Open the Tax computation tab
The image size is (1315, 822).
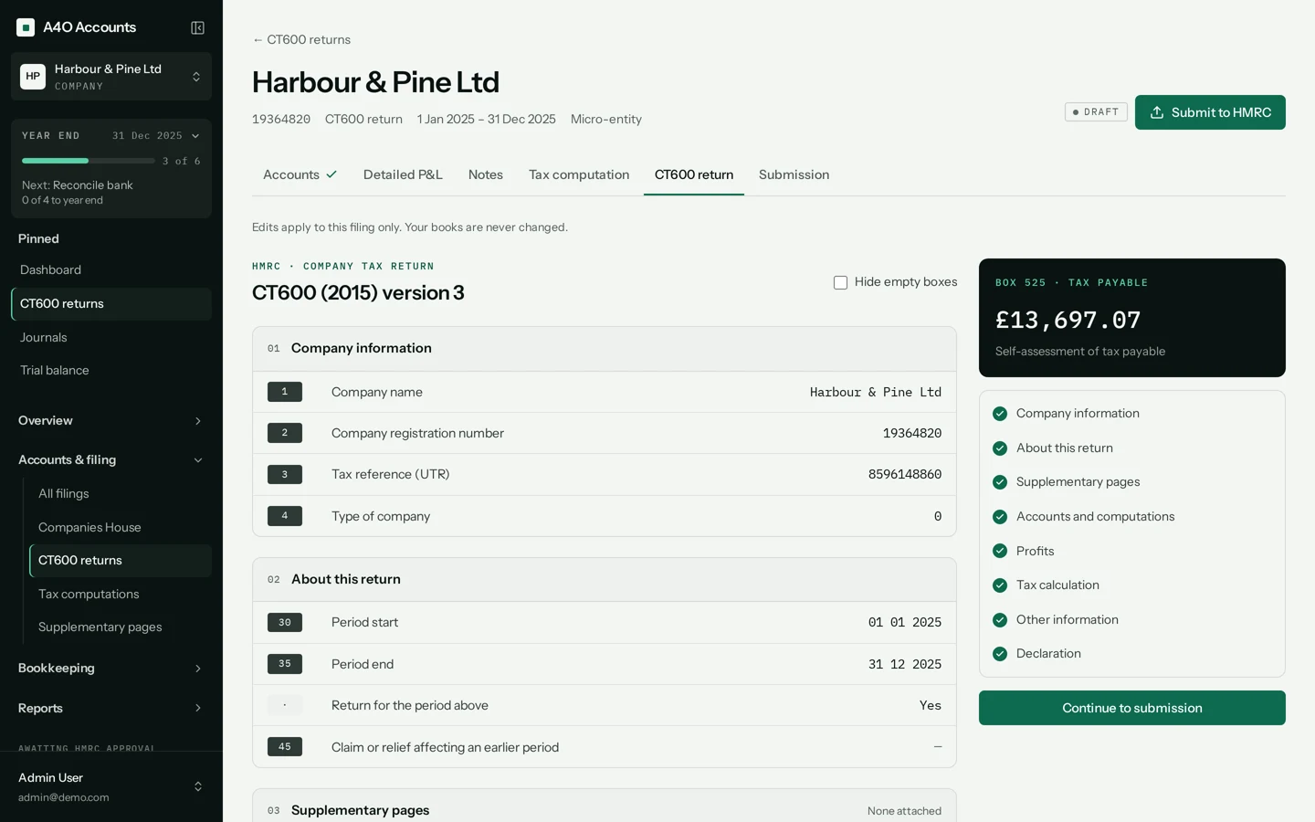(579, 174)
